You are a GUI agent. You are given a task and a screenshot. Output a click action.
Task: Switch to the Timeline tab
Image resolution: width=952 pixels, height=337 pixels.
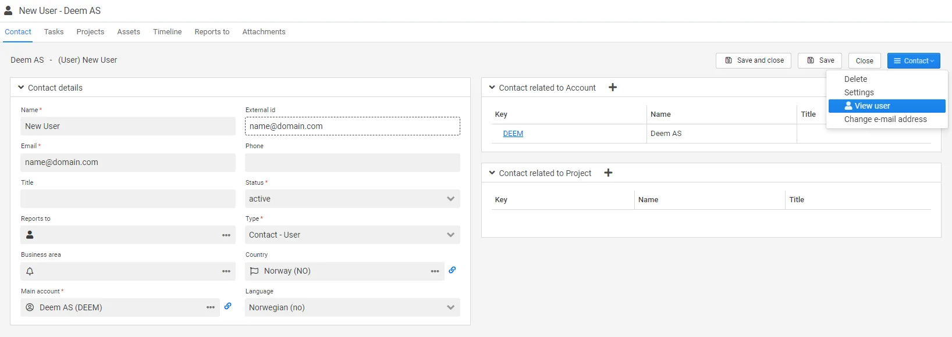coord(167,32)
